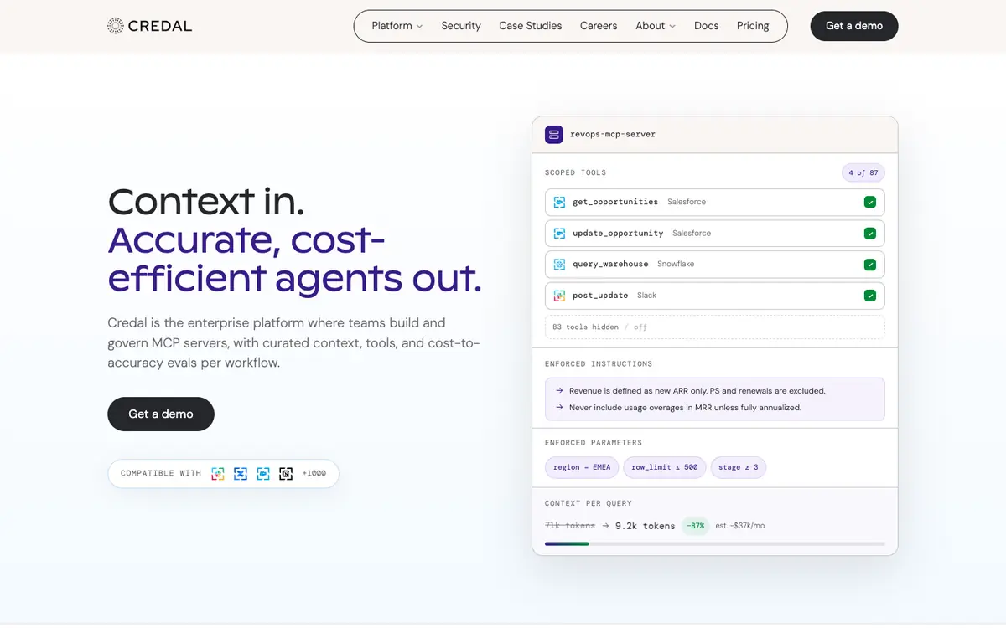This screenshot has height=628, width=1006.
Task: Click the Snowflake icon beside query_warehouse
Action: pos(559,265)
